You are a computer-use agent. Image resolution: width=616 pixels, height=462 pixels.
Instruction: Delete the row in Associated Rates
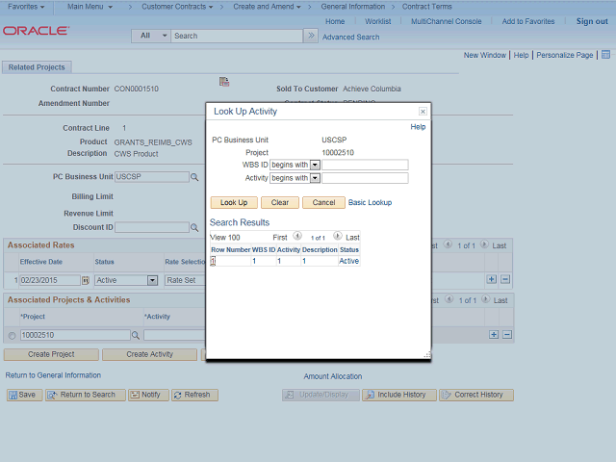pyautogui.click(x=505, y=279)
